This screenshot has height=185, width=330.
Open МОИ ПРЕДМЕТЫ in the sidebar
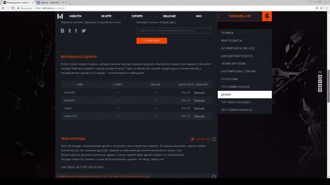pyautogui.click(x=245, y=41)
